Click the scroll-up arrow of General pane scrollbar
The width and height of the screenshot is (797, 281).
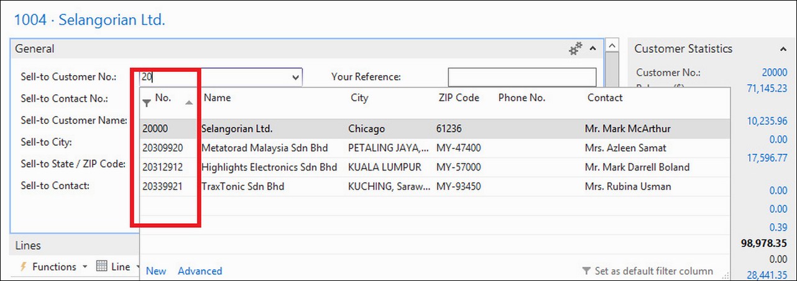coord(612,45)
